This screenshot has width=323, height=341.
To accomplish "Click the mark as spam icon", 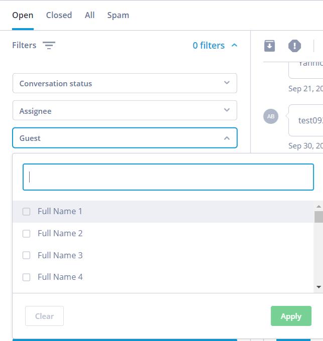I will pyautogui.click(x=294, y=46).
